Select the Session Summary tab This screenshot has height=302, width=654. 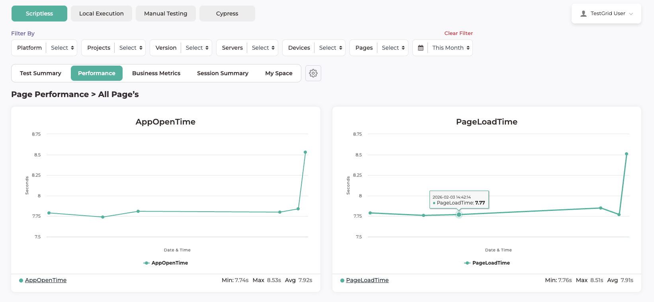(223, 73)
